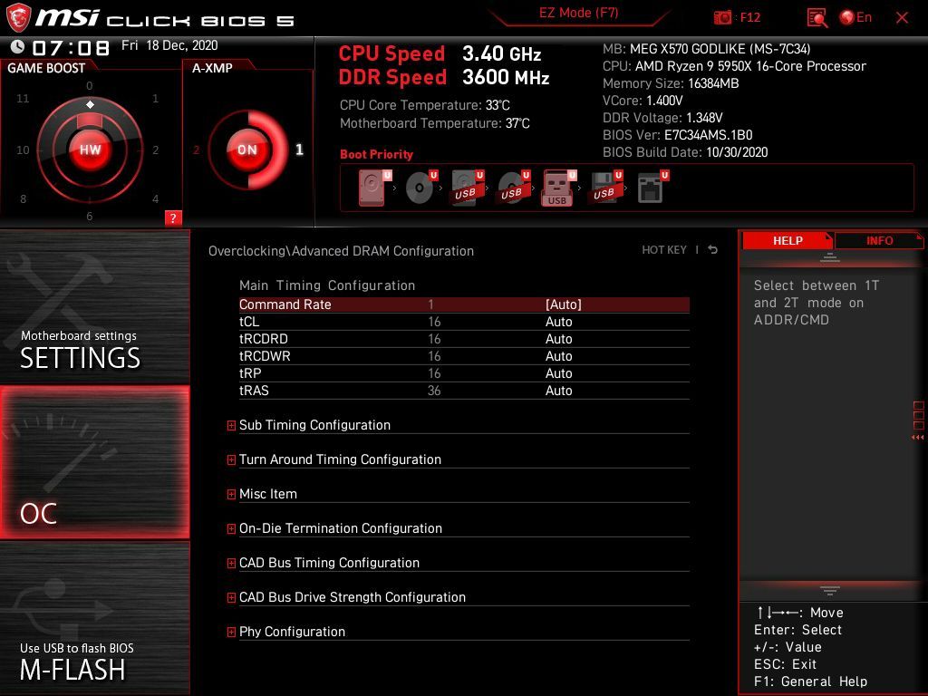Select the CD/DVD boot device icon
Viewport: 928px width, 696px height.
coord(421,188)
